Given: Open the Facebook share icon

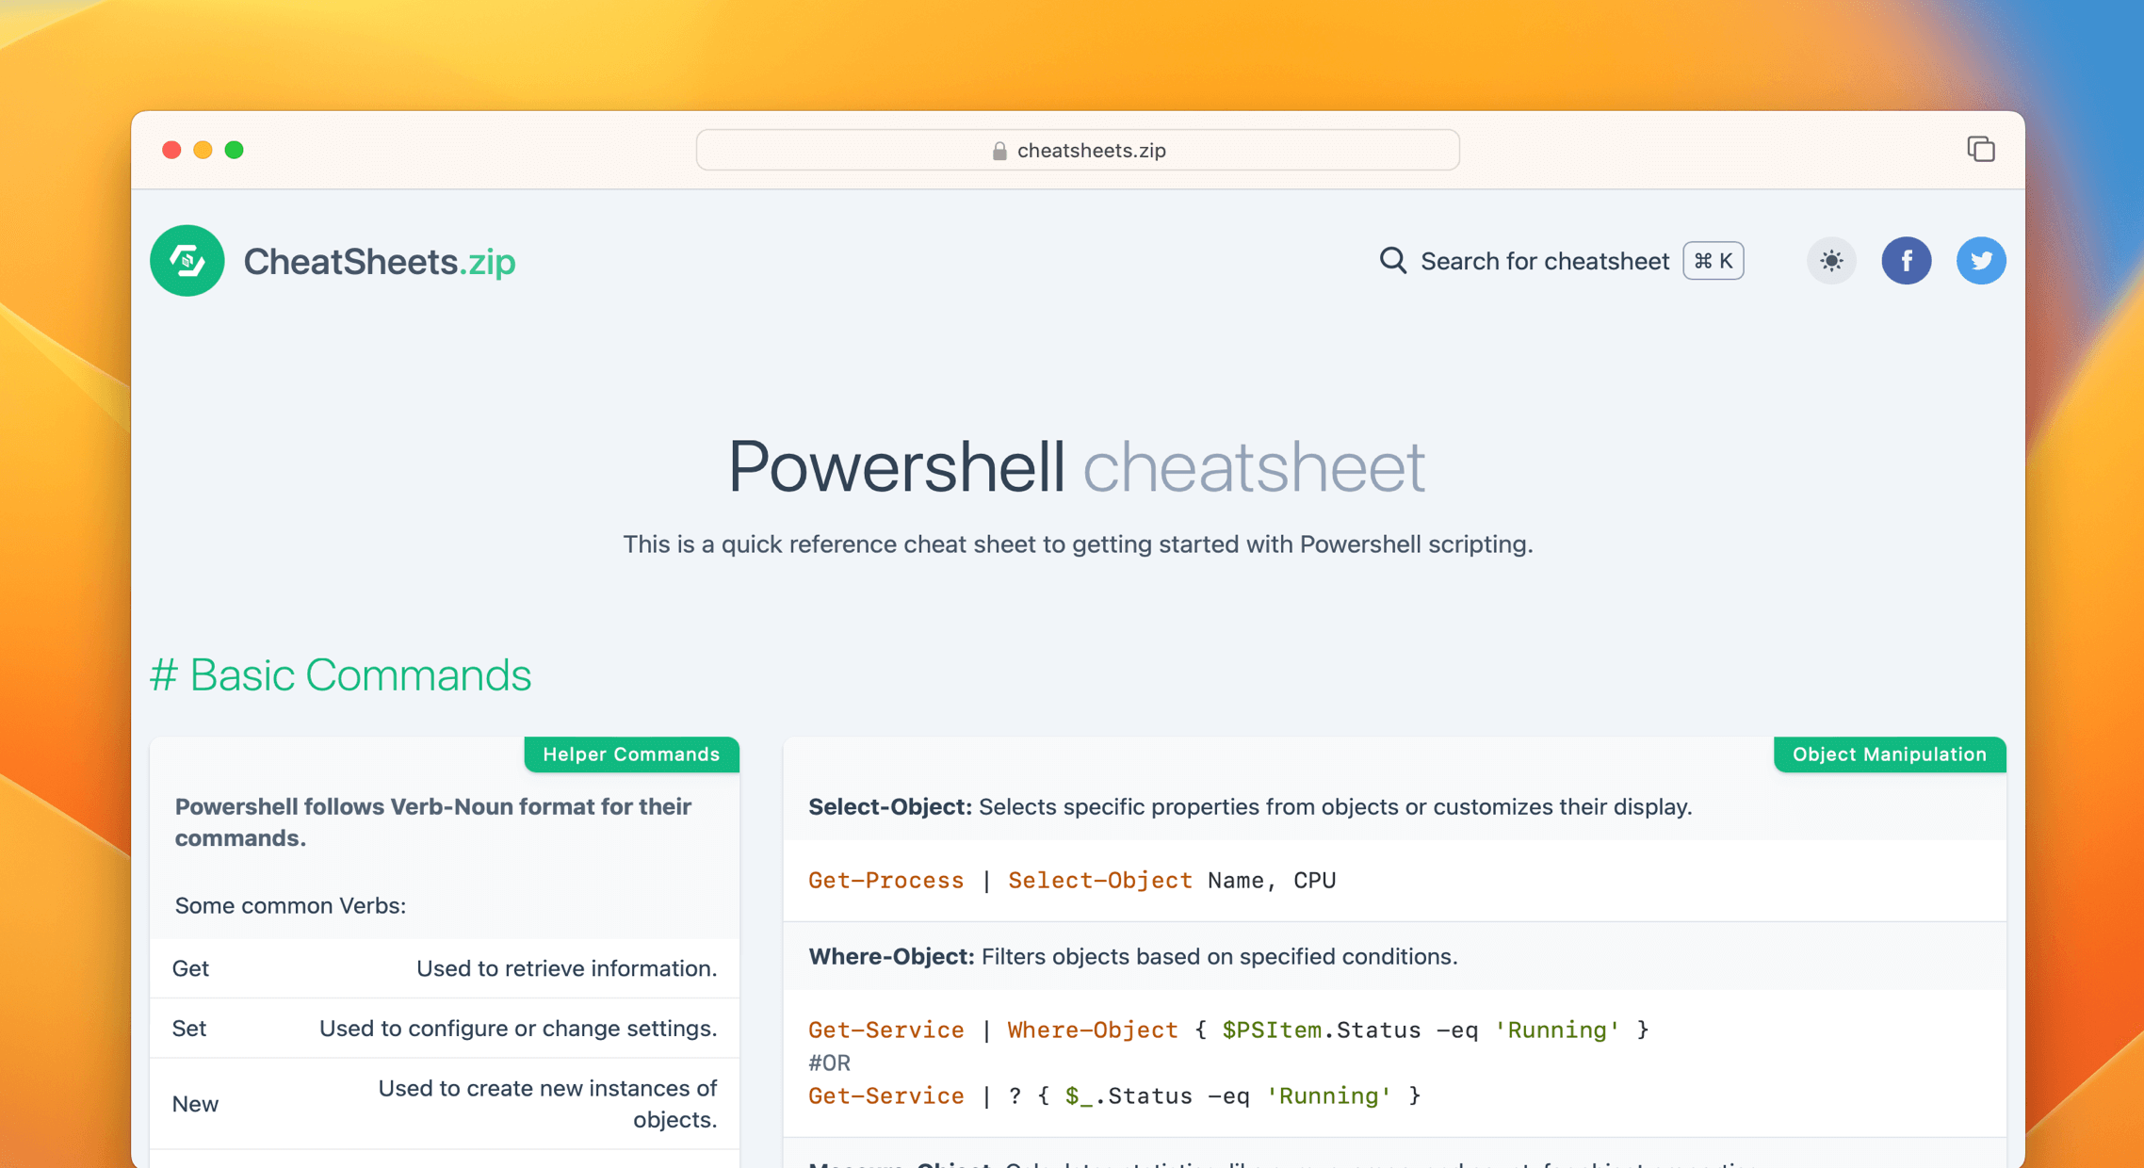Looking at the screenshot, I should (1907, 261).
